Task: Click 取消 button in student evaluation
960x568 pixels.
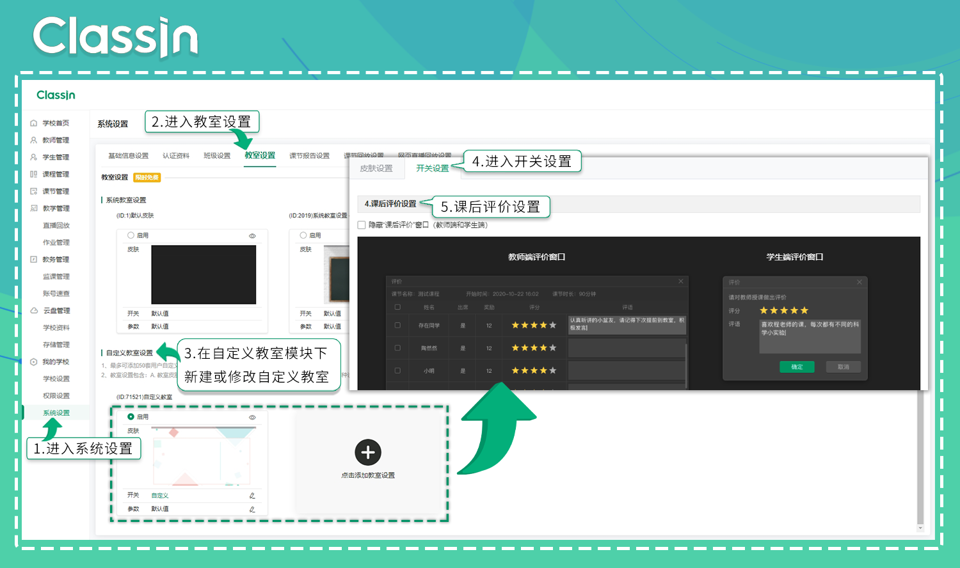Action: pos(844,367)
